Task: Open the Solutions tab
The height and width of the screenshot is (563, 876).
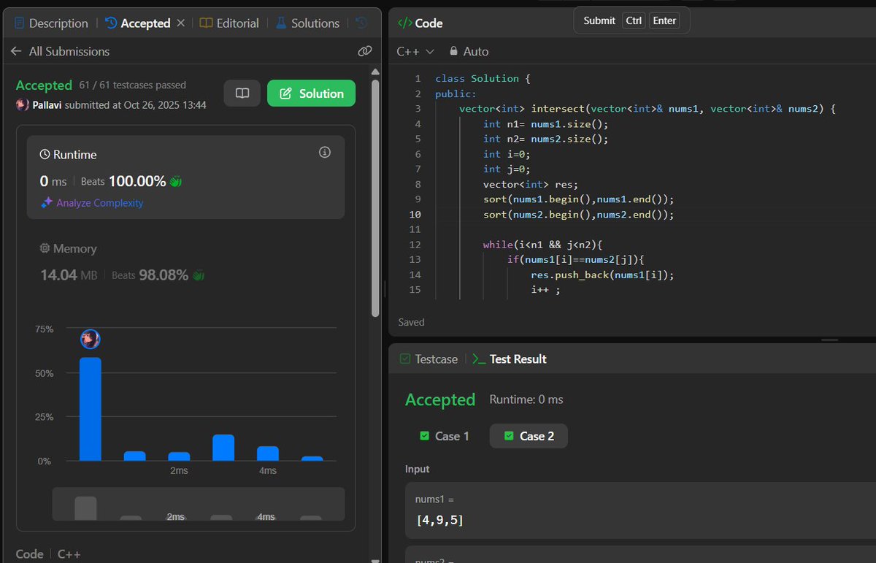Action: click(x=307, y=23)
